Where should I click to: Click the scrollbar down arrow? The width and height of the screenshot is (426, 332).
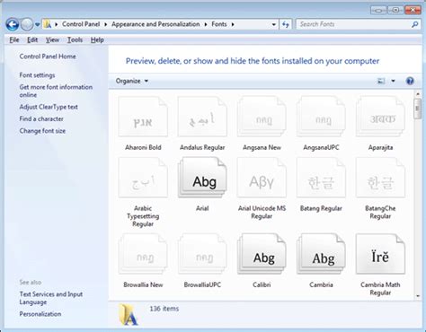[x=418, y=296]
